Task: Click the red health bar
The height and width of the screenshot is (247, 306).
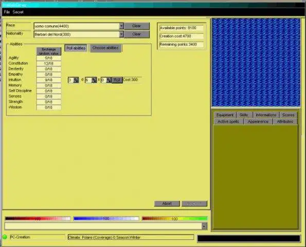Action: (38, 219)
